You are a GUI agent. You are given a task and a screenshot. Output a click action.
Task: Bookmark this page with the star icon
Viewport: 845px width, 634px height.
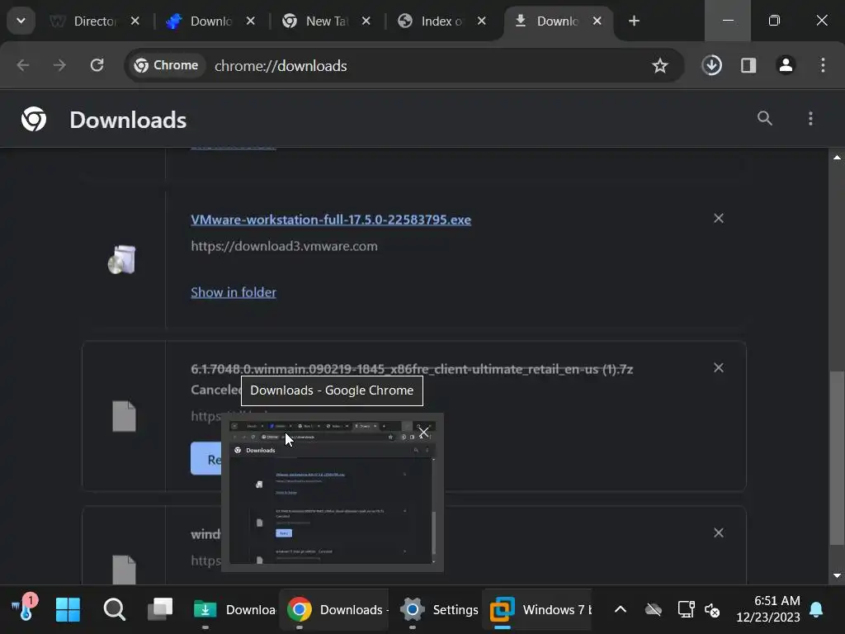(659, 66)
